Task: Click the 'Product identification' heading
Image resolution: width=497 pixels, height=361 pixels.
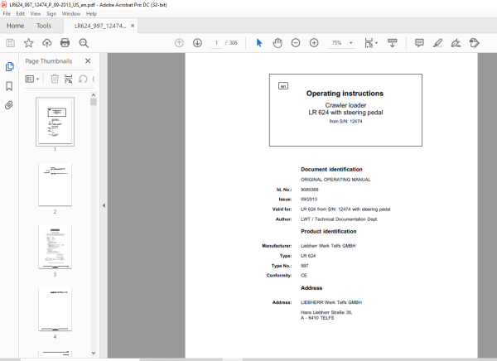Action: [329, 231]
